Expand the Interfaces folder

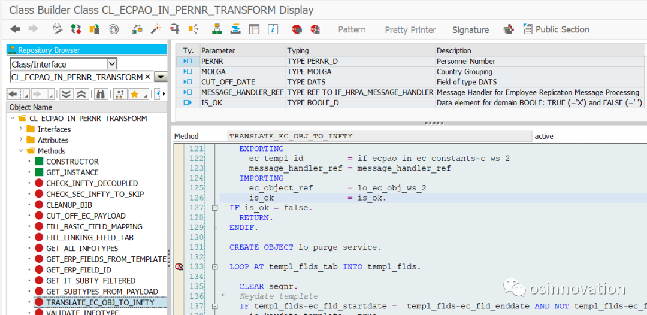21,129
